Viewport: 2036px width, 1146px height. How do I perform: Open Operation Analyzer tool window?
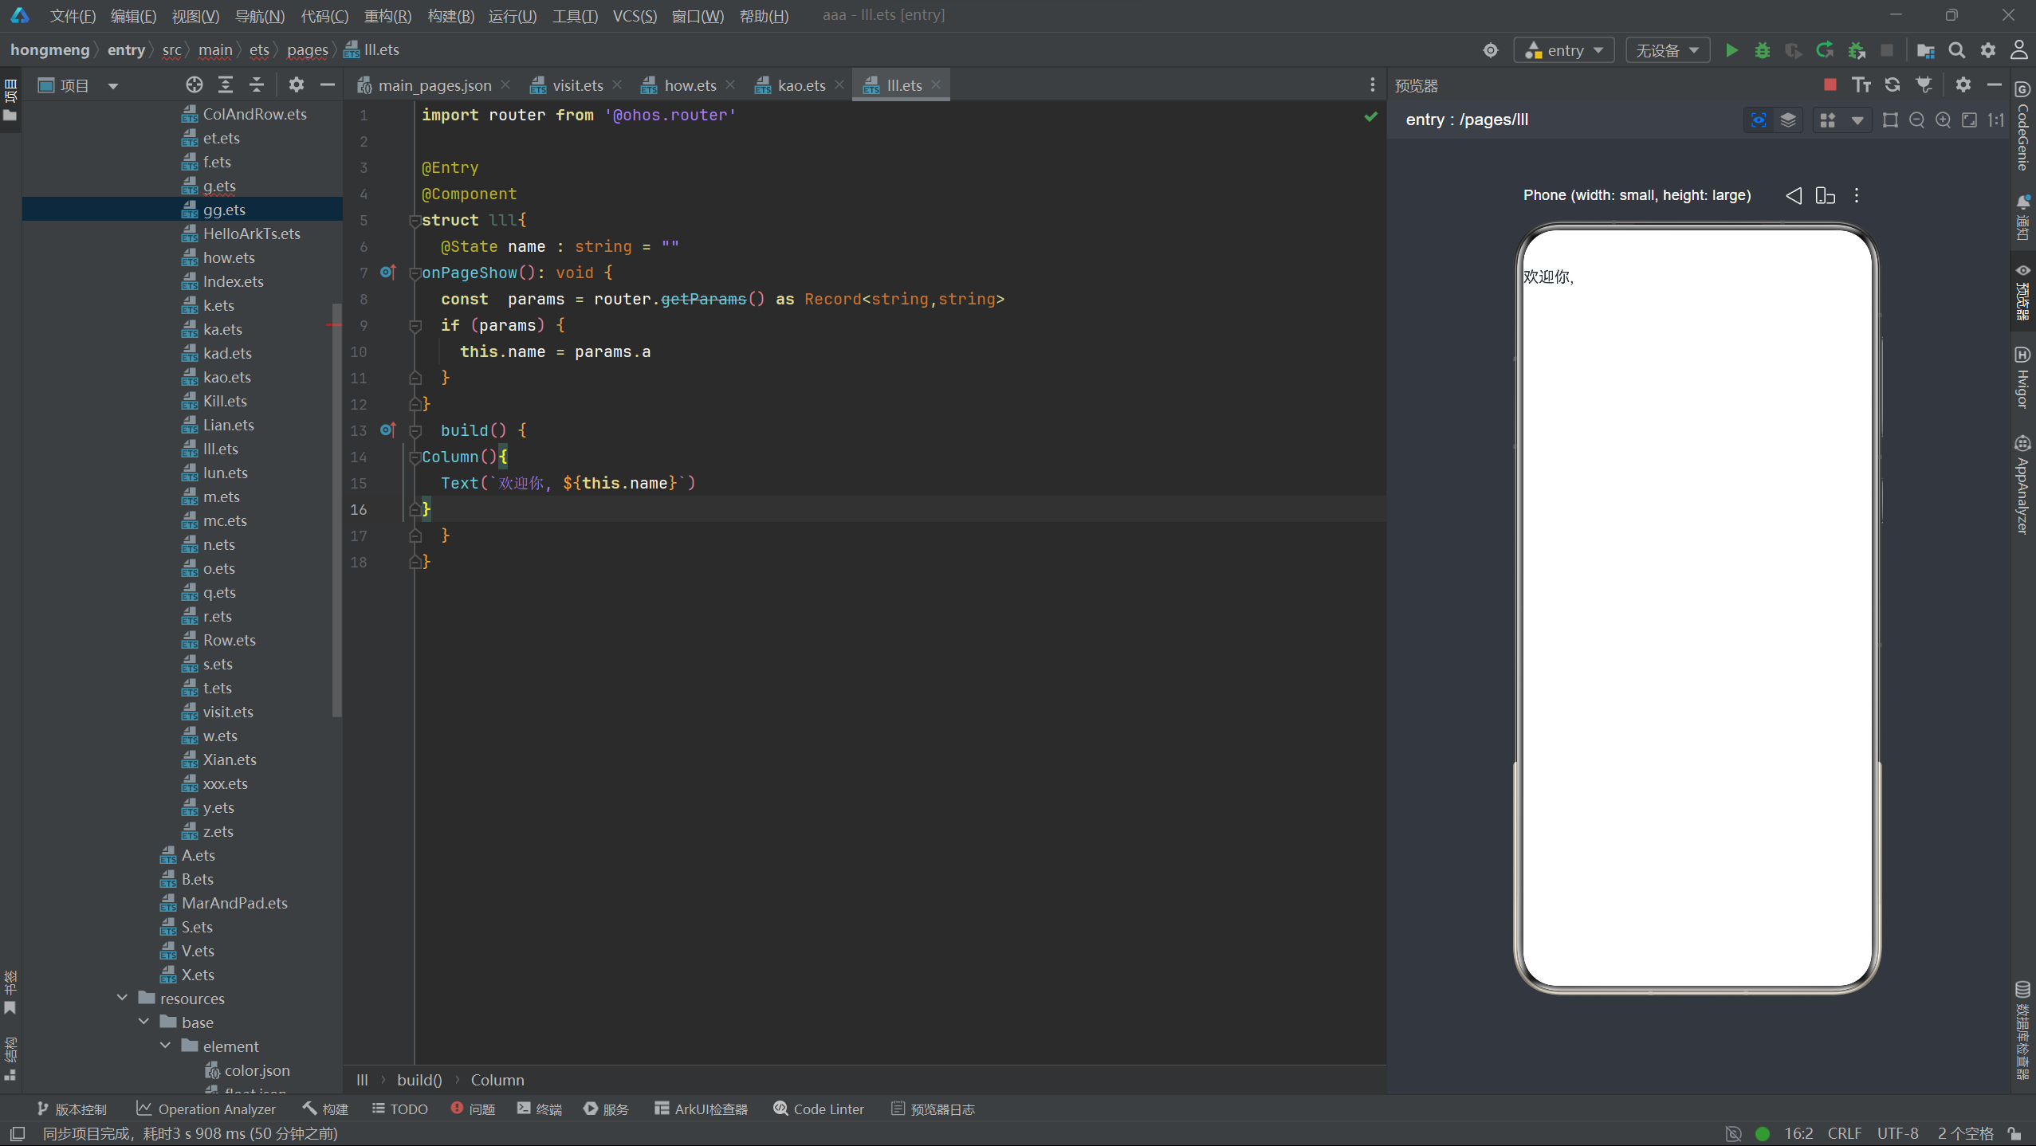pyautogui.click(x=206, y=1109)
